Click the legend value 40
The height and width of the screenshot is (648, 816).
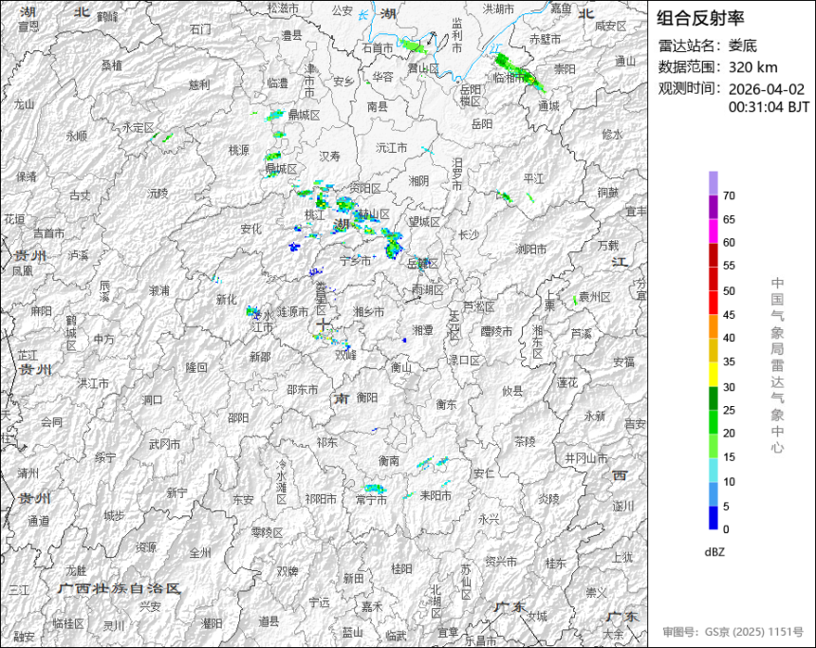729,338
